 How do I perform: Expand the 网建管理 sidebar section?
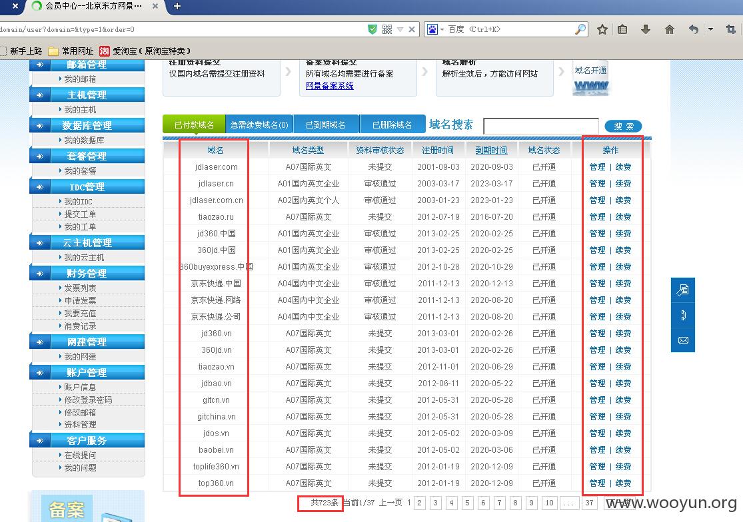pos(87,342)
